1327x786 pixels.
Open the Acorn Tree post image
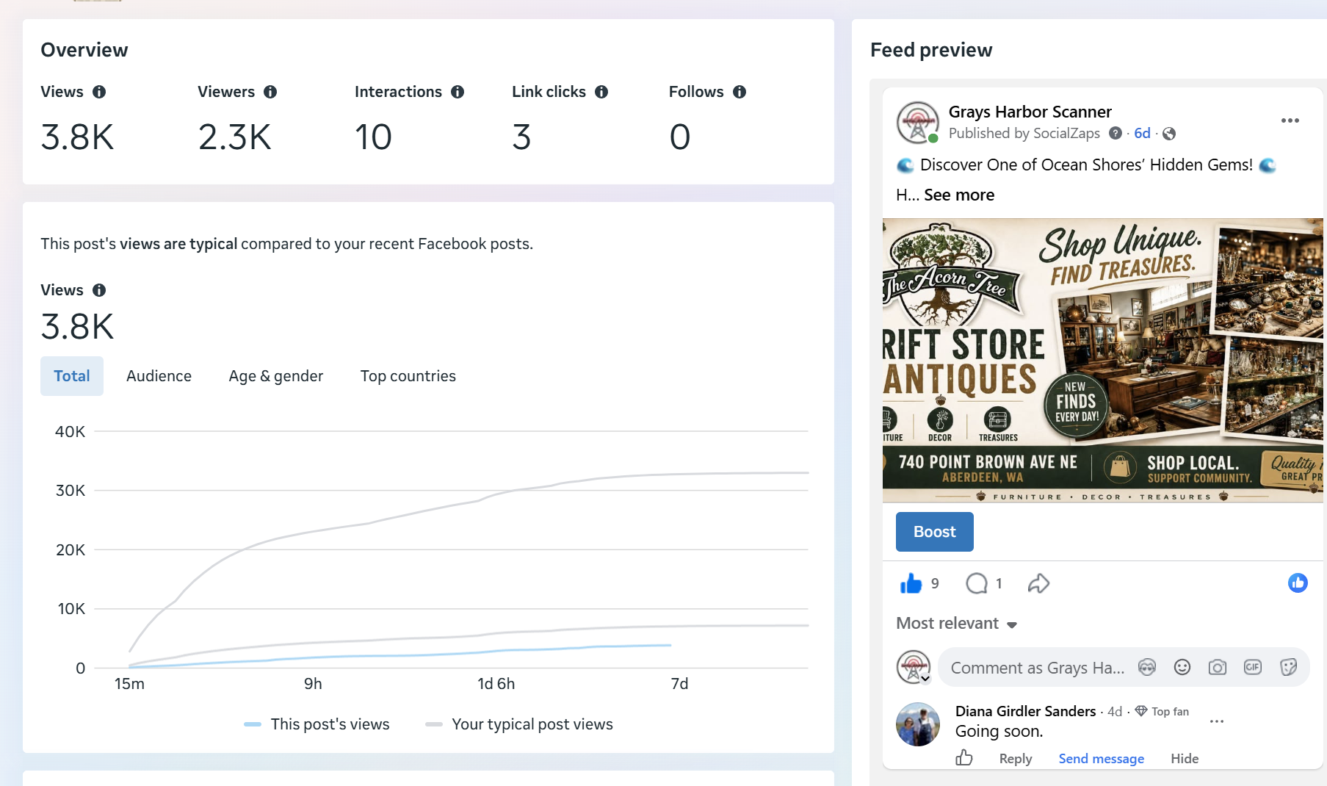click(x=1102, y=360)
